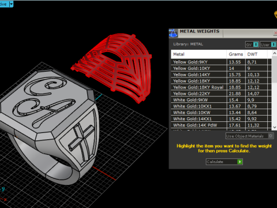The image size is (277, 208).
Task: Sort by the DWT column header
Action: [x=256, y=54]
